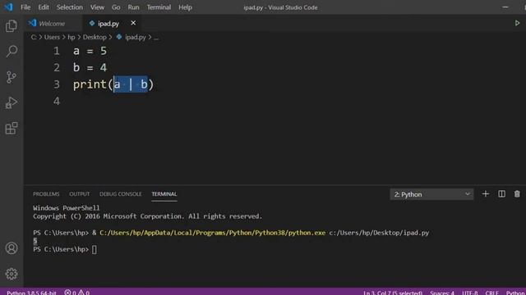Open the Run menu
The height and width of the screenshot is (295, 526).
[133, 7]
